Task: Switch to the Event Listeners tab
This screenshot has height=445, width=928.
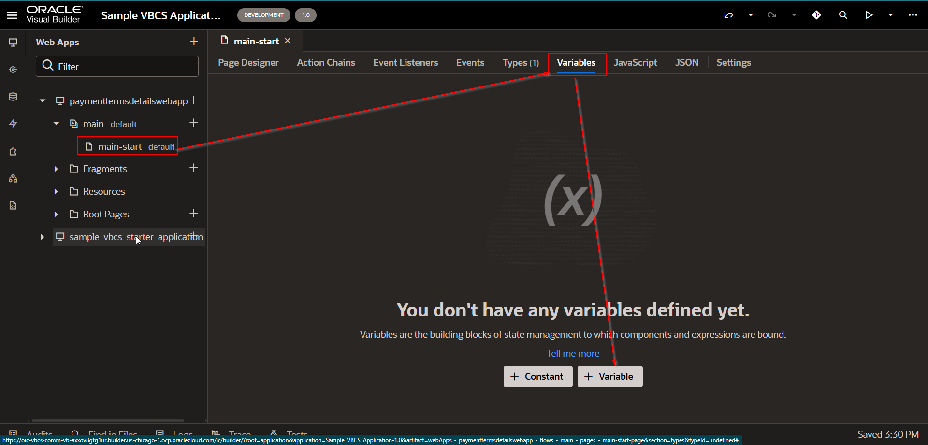Action: click(x=406, y=62)
